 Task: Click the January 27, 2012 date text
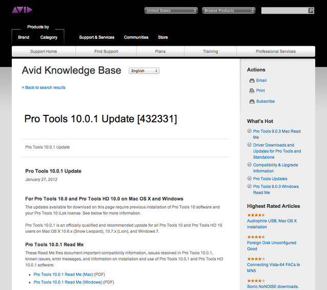pos(41,179)
